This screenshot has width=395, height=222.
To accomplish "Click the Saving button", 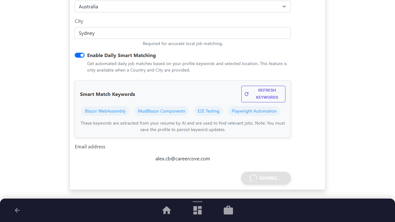I will 266,178.
